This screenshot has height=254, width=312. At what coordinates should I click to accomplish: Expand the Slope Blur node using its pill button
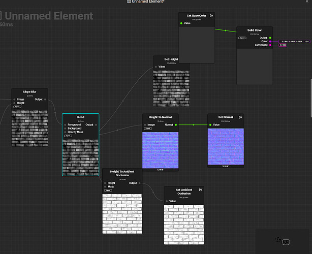17,107
